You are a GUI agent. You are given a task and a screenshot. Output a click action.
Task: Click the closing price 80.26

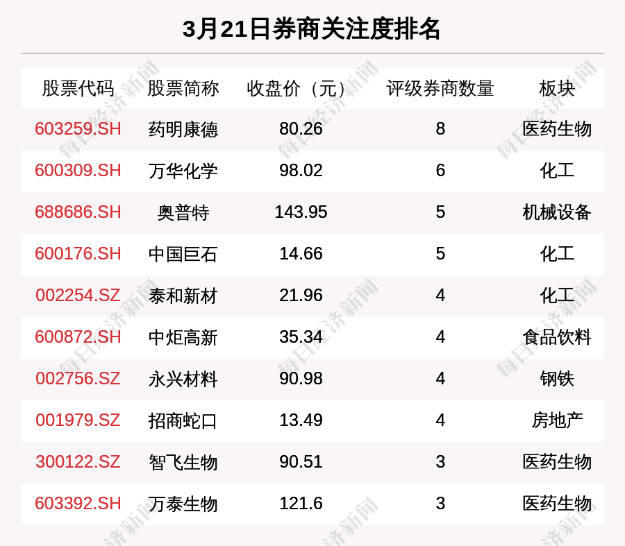tap(301, 129)
